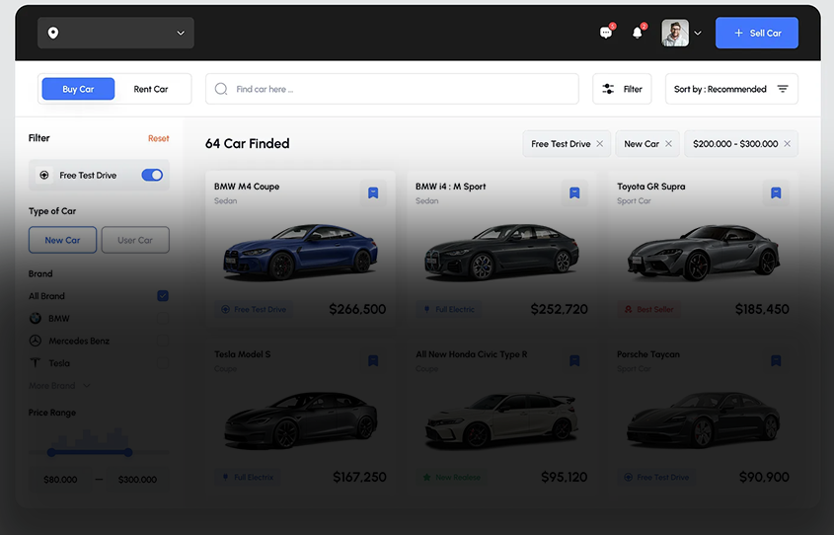Viewport: 834px width, 535px height.
Task: Open the location dropdown
Action: click(115, 33)
